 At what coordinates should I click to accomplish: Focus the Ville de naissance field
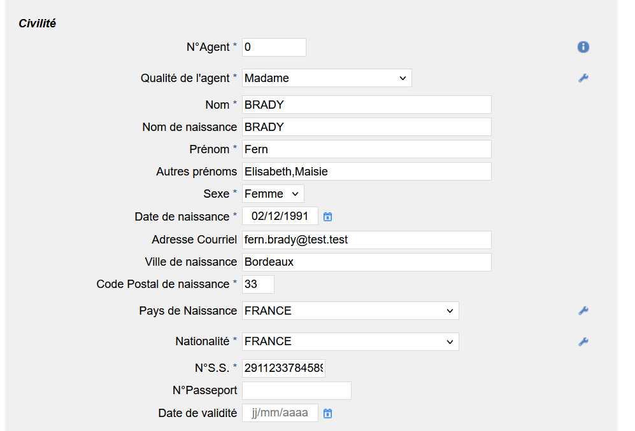pos(366,262)
